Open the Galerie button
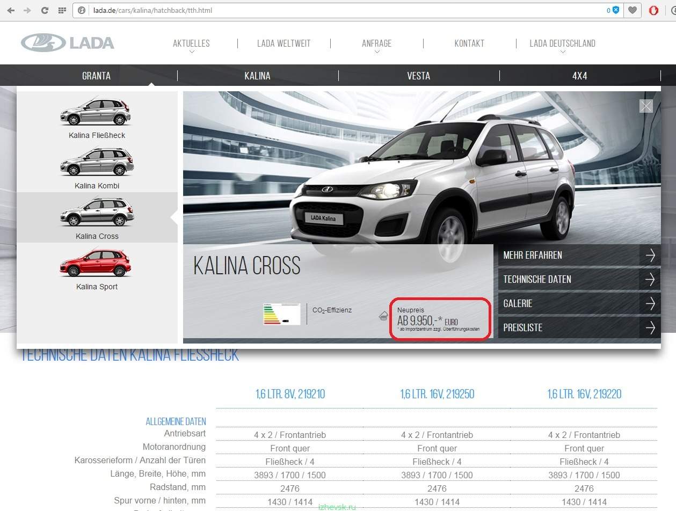The width and height of the screenshot is (676, 511). pos(579,303)
